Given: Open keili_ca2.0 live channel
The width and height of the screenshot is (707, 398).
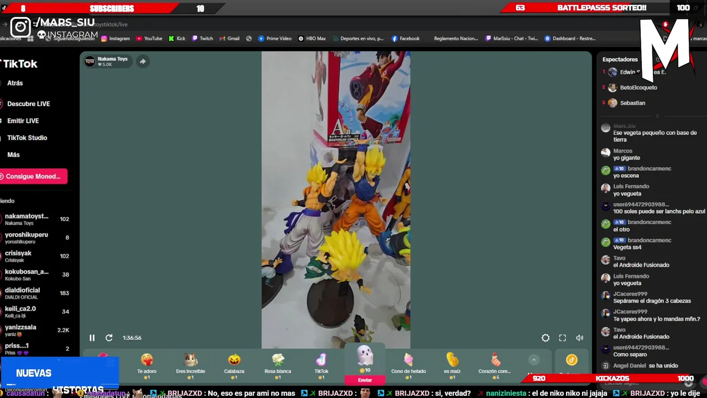Looking at the screenshot, I should coord(36,312).
